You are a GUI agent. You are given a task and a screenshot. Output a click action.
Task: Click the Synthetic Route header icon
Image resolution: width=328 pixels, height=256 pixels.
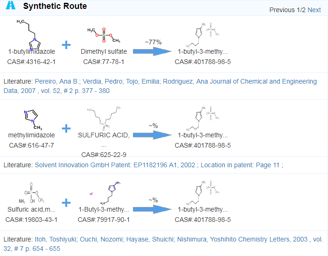coord(11,5)
